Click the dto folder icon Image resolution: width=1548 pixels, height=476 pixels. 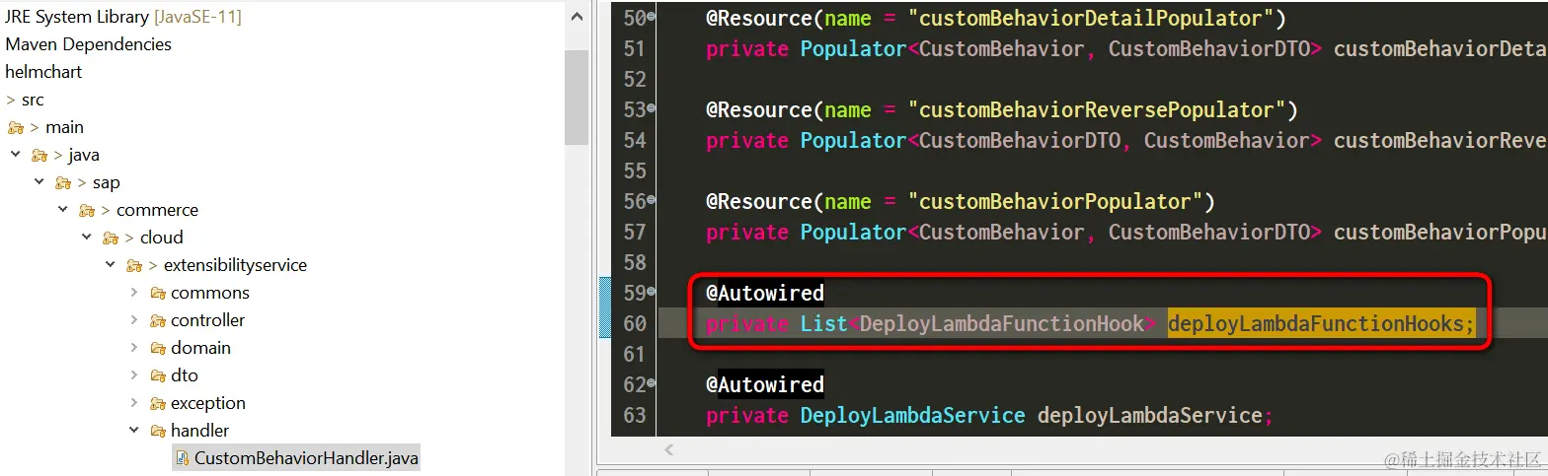[157, 375]
